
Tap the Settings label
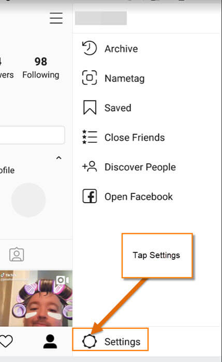point(122,342)
